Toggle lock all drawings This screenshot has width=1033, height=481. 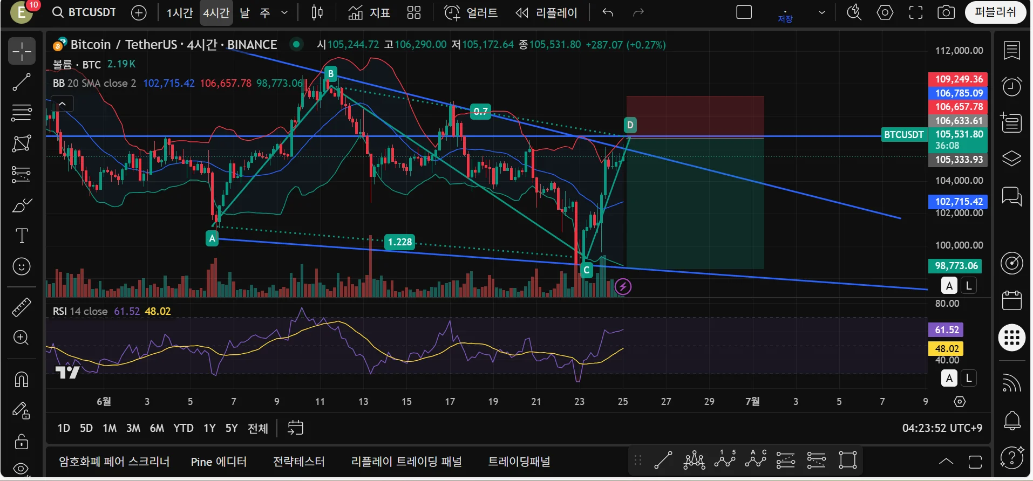click(x=22, y=442)
